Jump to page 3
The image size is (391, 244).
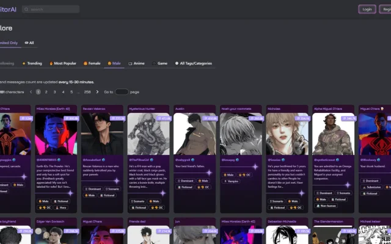[54, 92]
